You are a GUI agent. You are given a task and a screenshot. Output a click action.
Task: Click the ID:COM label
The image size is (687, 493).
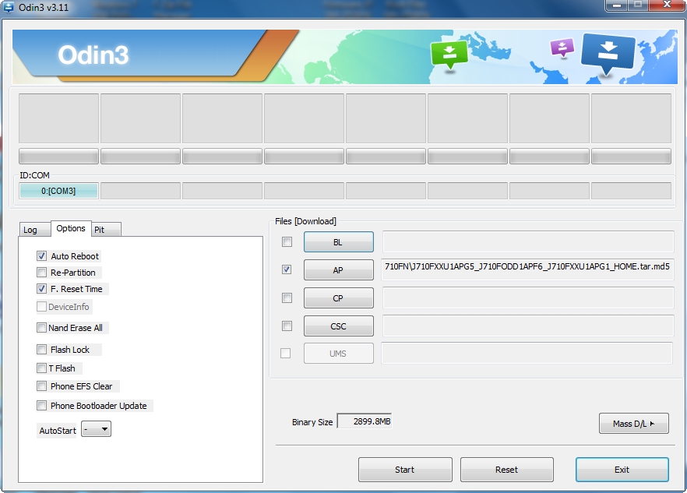coord(34,175)
